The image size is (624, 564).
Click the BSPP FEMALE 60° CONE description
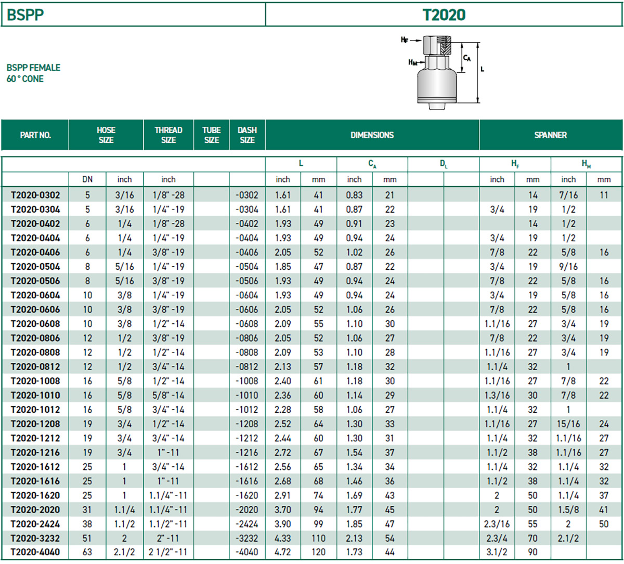[33, 73]
